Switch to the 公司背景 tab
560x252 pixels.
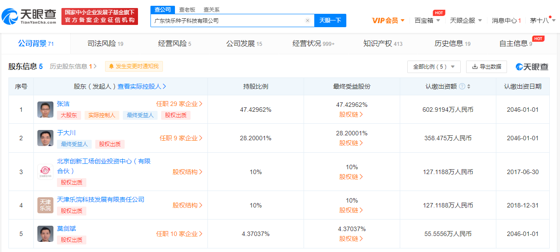pos(36,44)
